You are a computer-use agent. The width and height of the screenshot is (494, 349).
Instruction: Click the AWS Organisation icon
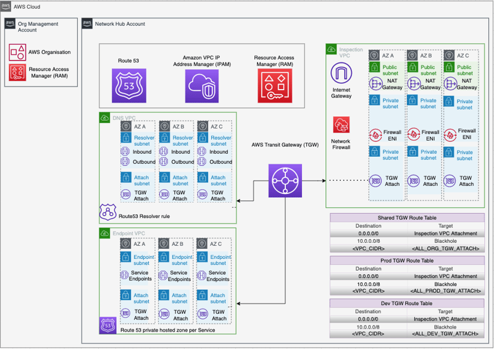(17, 53)
